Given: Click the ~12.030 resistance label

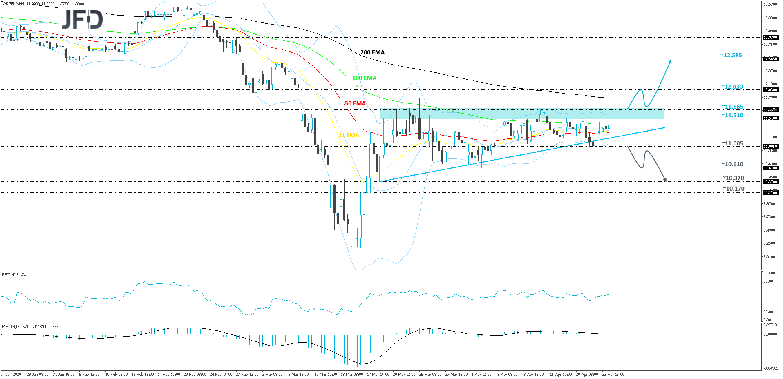Looking at the screenshot, I should pyautogui.click(x=732, y=87).
